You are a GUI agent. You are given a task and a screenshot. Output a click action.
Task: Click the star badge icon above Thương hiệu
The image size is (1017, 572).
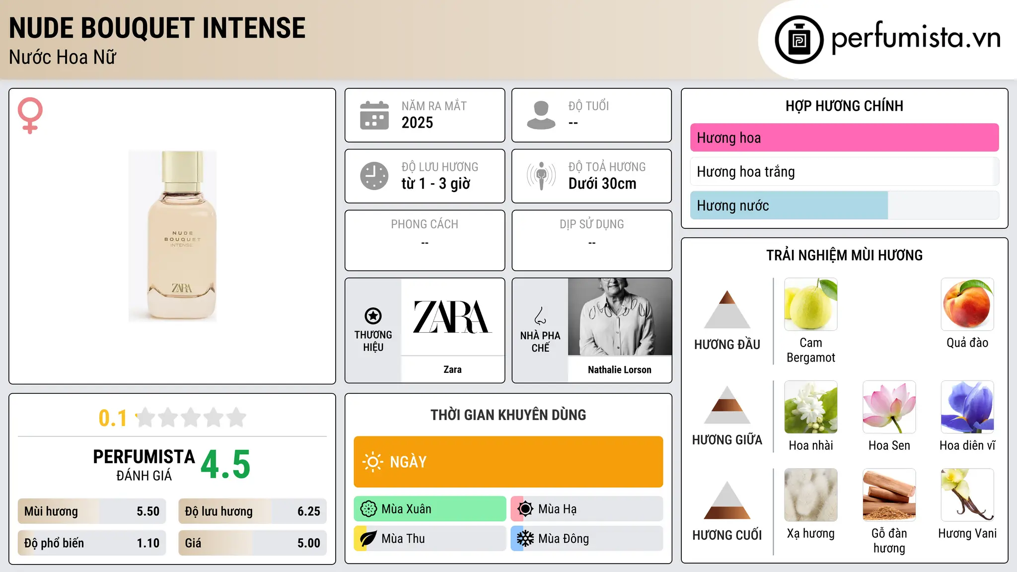(373, 316)
